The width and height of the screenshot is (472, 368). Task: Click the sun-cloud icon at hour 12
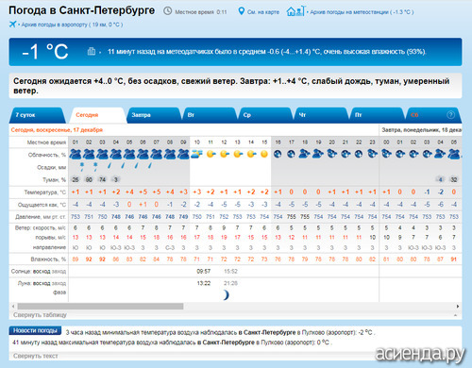pos(225,154)
